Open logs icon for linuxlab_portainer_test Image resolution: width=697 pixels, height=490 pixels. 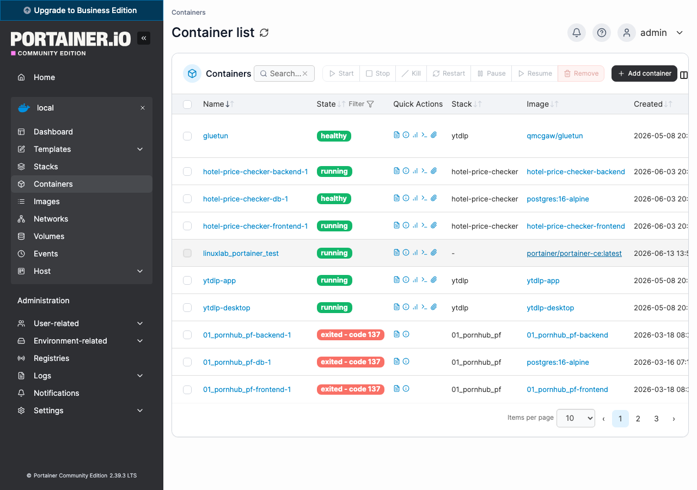pos(396,253)
